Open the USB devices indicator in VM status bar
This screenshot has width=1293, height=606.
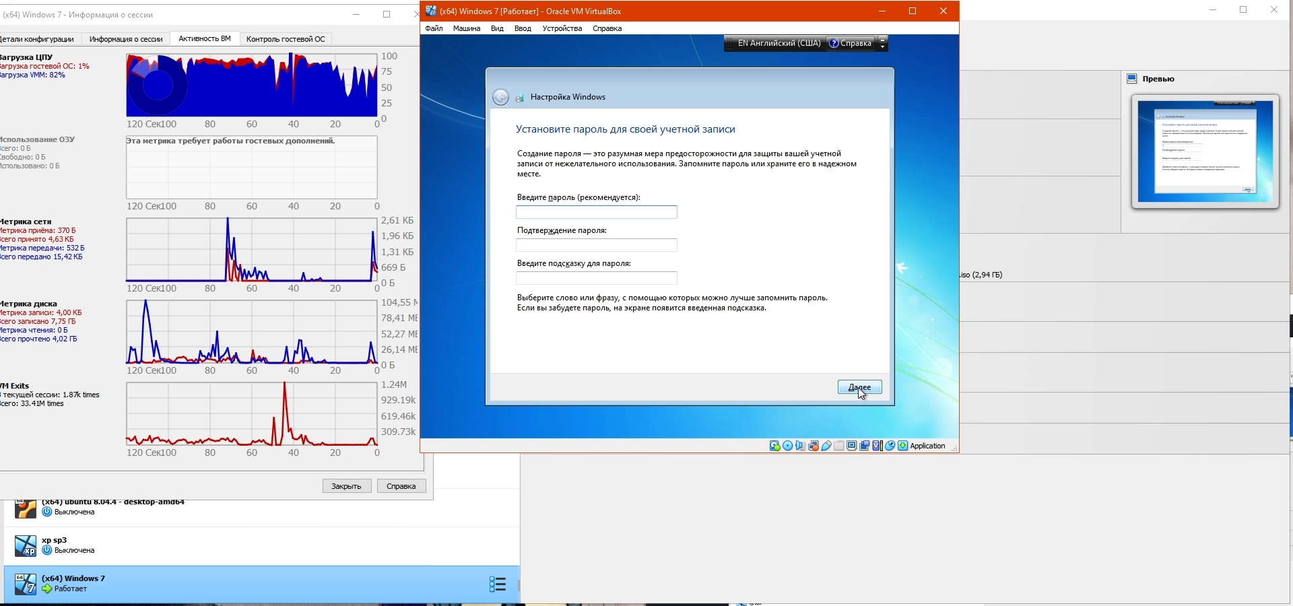point(826,446)
